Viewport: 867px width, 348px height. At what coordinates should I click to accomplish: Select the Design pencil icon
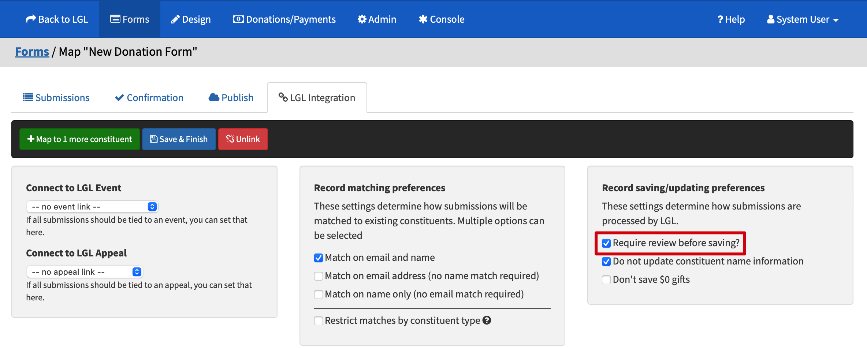[x=175, y=19]
